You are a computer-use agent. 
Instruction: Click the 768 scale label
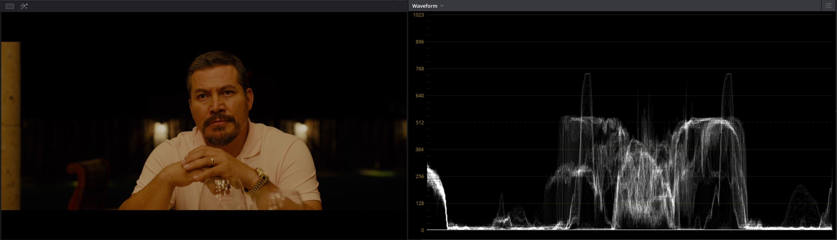(x=419, y=68)
